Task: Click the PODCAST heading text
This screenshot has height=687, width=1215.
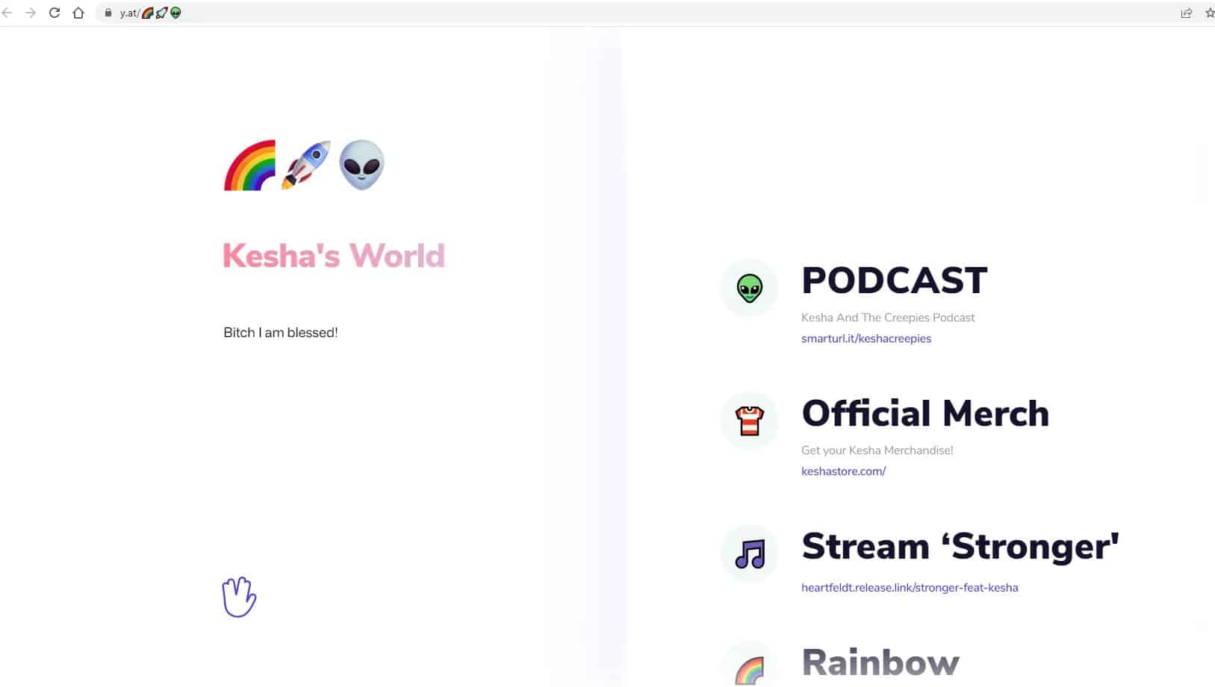Action: [x=894, y=281]
